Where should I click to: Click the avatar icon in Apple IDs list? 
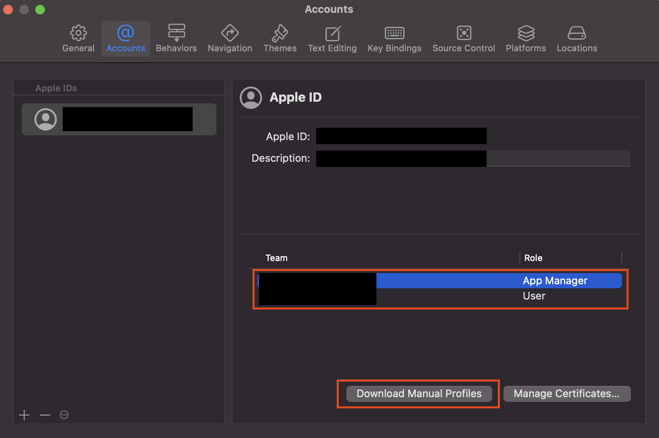tap(46, 119)
